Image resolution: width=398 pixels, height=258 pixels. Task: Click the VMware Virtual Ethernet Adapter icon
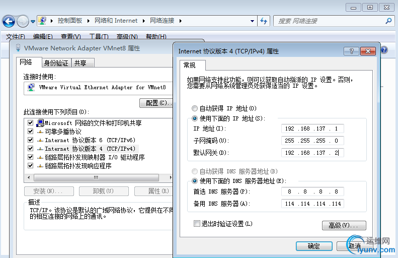pyautogui.click(x=31, y=87)
